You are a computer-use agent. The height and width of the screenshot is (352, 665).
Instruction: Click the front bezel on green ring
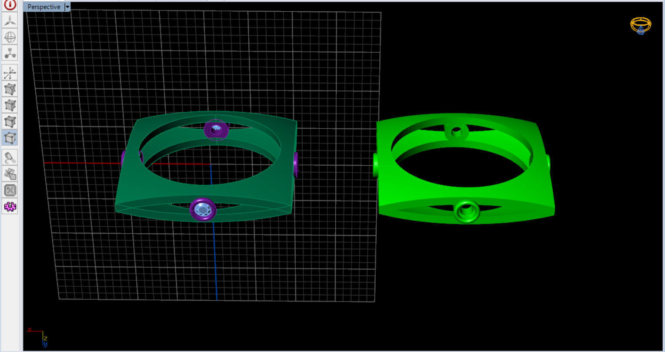[x=467, y=211]
